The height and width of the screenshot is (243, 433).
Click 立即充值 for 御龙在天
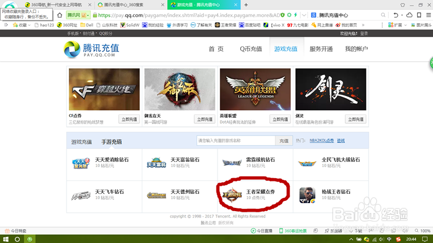tap(205, 119)
